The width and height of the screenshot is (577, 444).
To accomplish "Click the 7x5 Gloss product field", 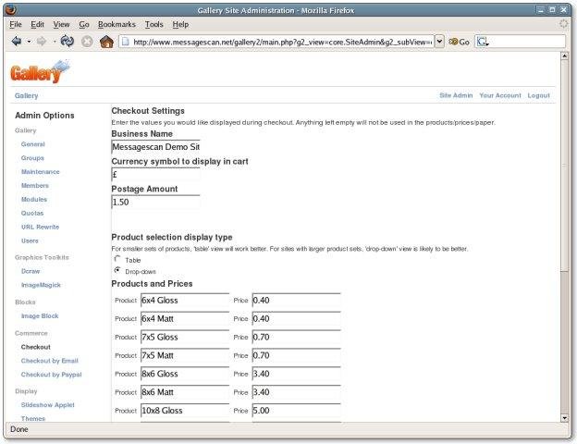I will pos(185,337).
